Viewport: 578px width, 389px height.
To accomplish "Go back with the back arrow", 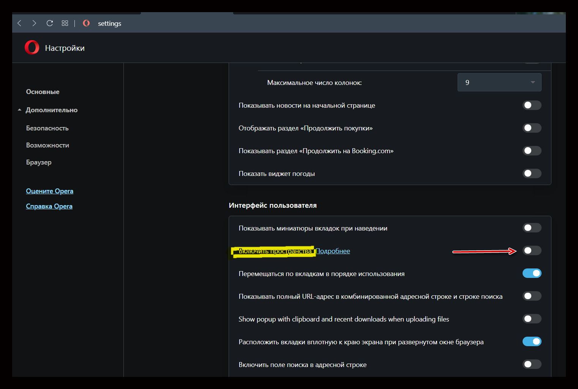I will tap(19, 23).
